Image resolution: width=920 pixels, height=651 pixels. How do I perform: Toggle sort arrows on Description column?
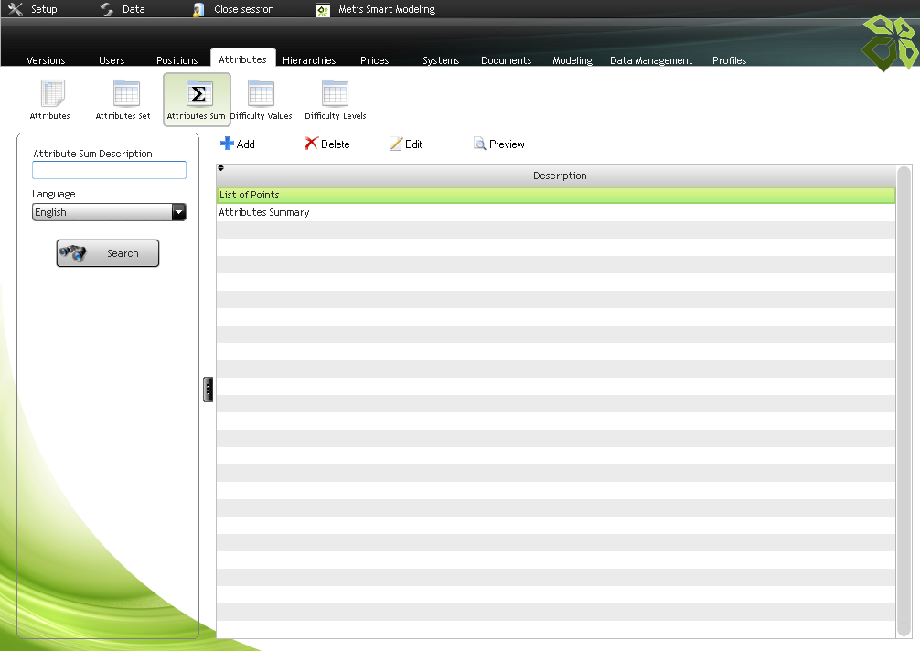[220, 168]
